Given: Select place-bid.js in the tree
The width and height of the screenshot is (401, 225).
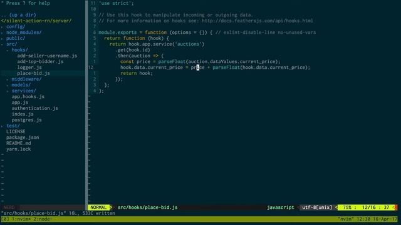Looking at the screenshot, I should (33, 73).
